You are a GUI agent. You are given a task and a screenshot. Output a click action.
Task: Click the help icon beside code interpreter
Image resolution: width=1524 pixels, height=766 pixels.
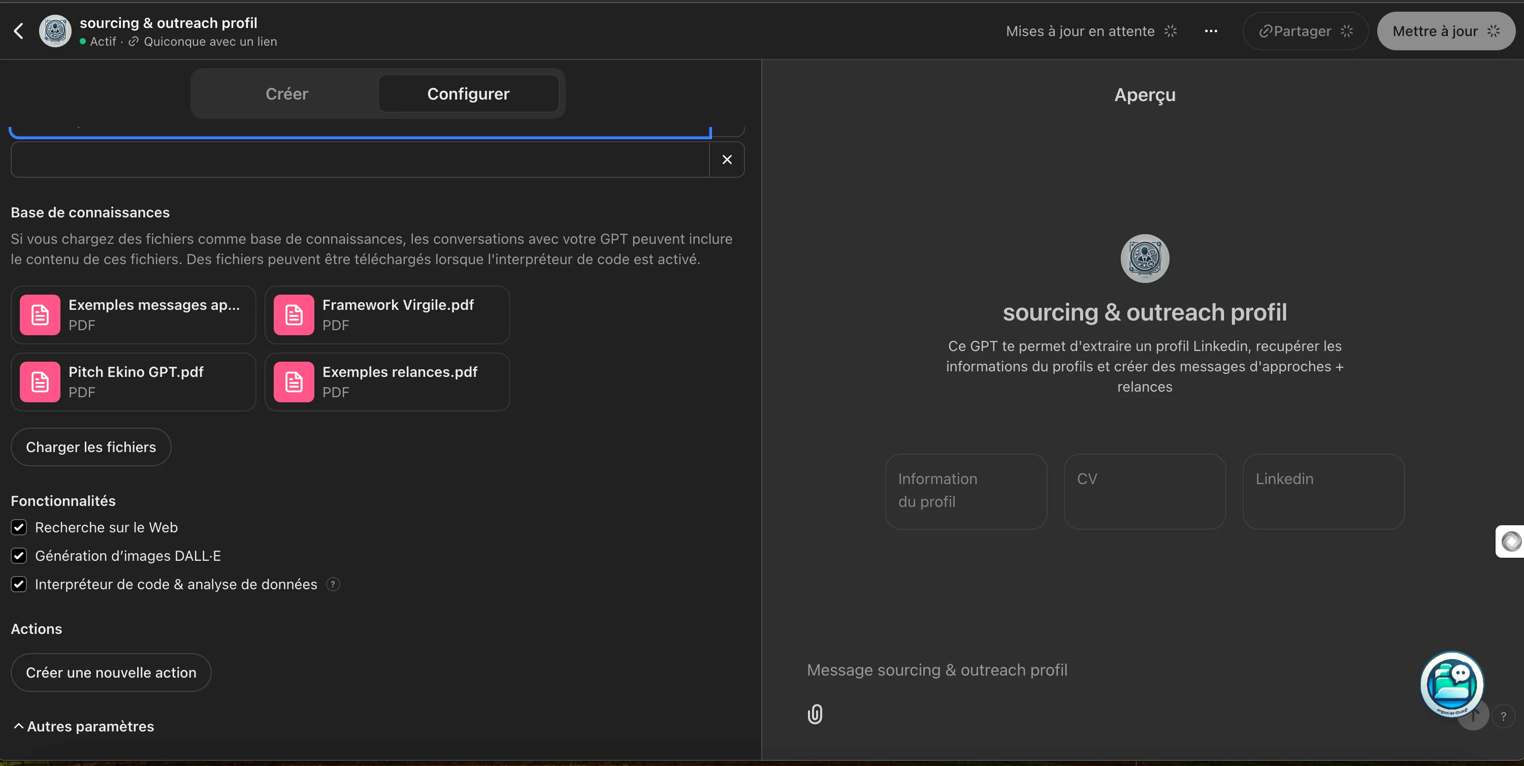pyautogui.click(x=333, y=584)
